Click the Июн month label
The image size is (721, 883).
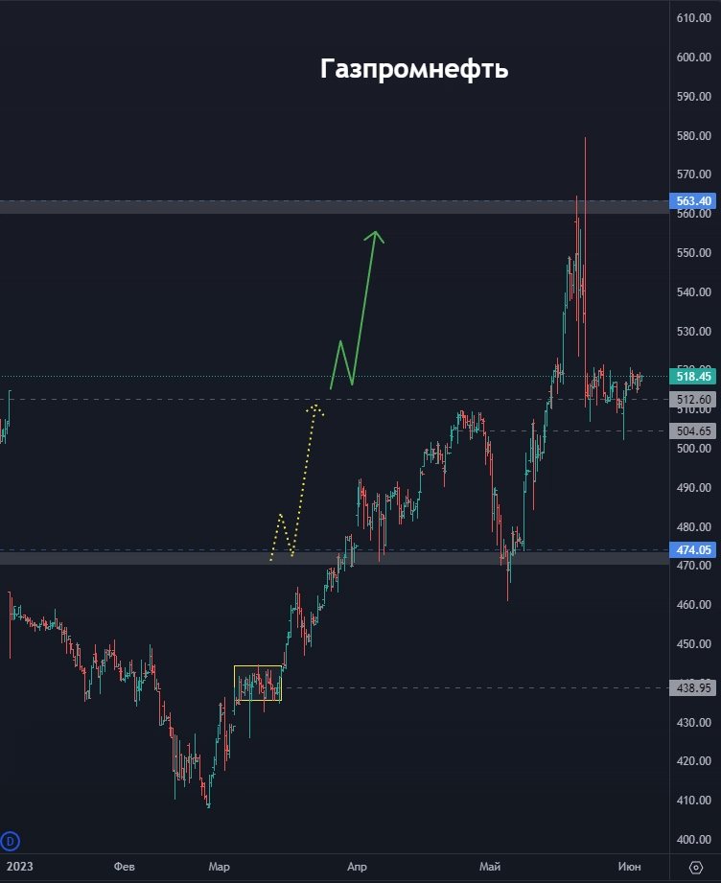[629, 867]
